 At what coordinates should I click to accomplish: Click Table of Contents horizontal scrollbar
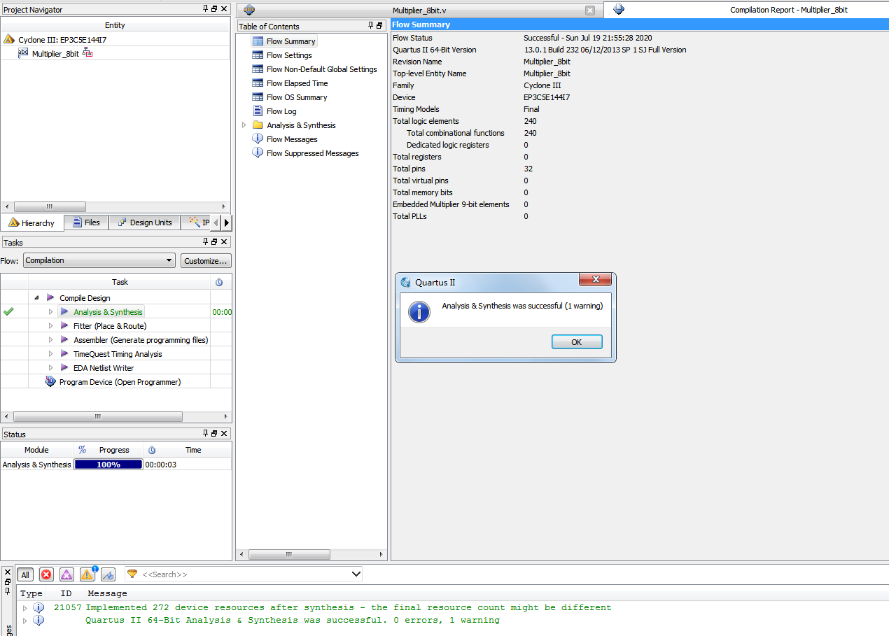(288, 555)
